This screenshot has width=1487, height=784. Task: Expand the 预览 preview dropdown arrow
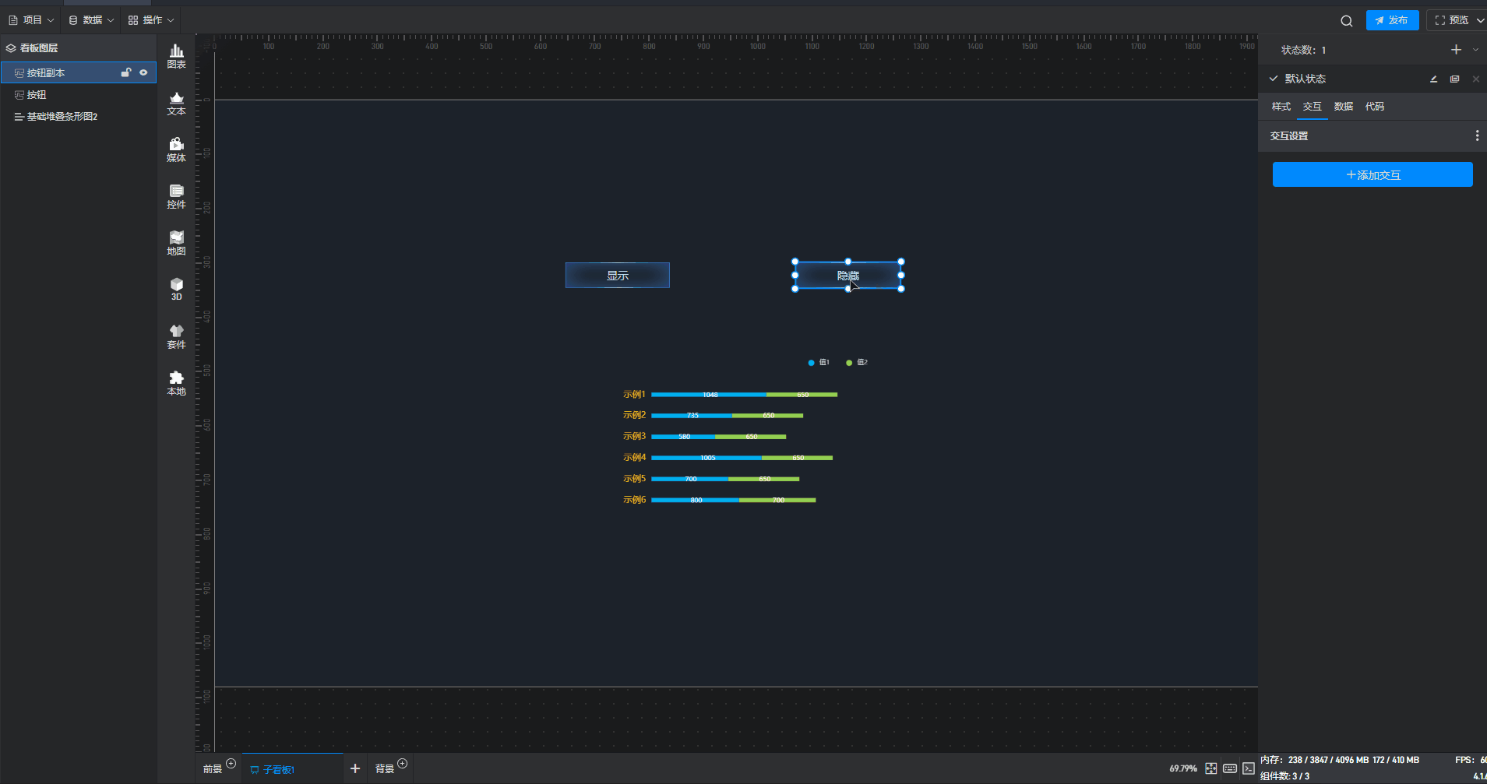point(1480,20)
